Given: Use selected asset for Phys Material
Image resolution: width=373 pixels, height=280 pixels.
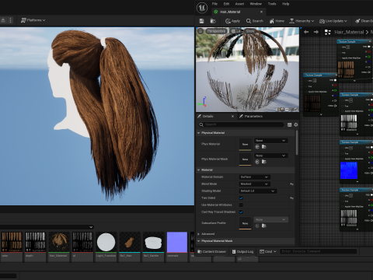Looking at the screenshot, I should [x=257, y=147].
